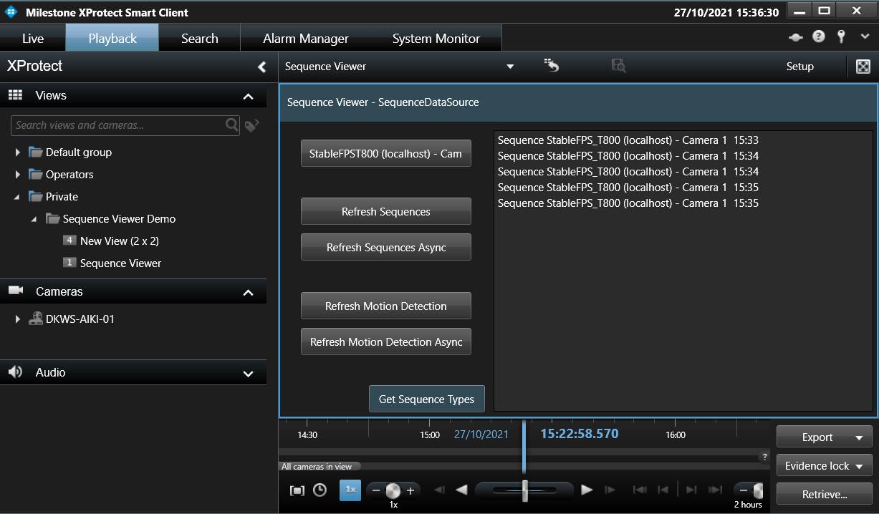Open the Help menu icon
Viewport: 879px width, 514px height.
[818, 36]
